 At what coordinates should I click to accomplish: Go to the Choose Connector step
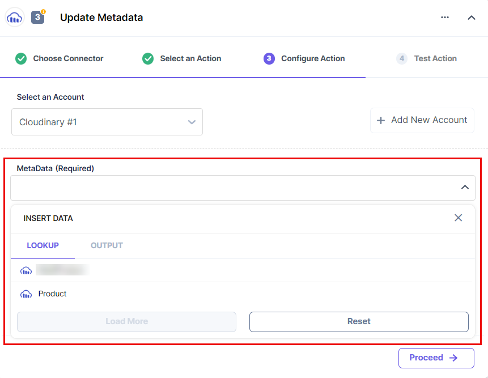(x=59, y=58)
